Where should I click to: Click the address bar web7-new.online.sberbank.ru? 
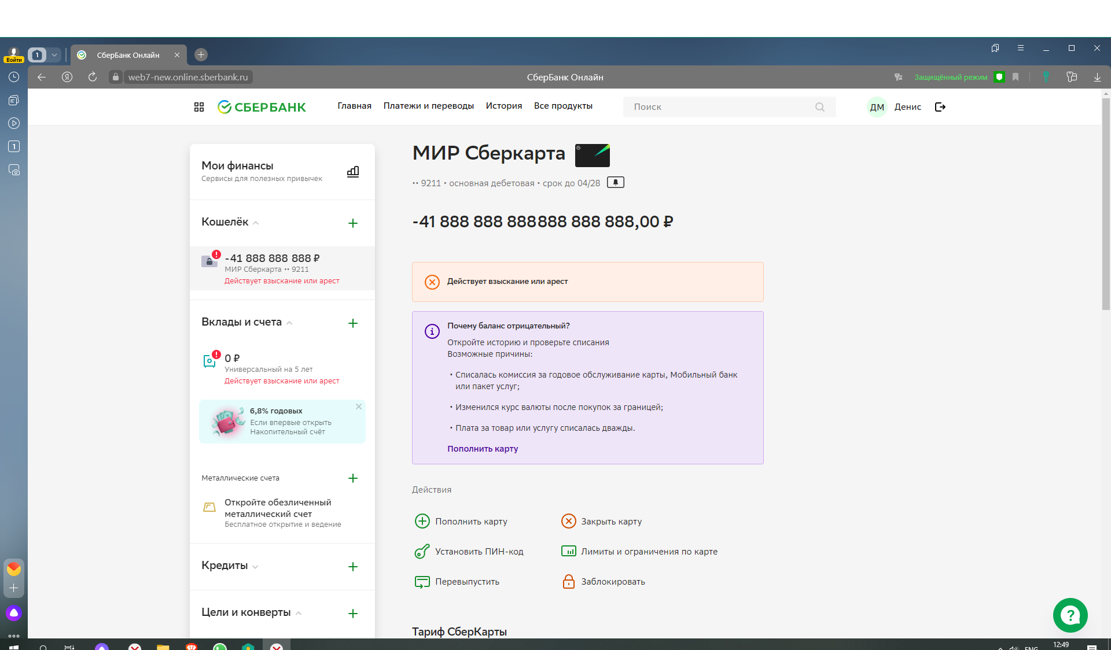(188, 77)
